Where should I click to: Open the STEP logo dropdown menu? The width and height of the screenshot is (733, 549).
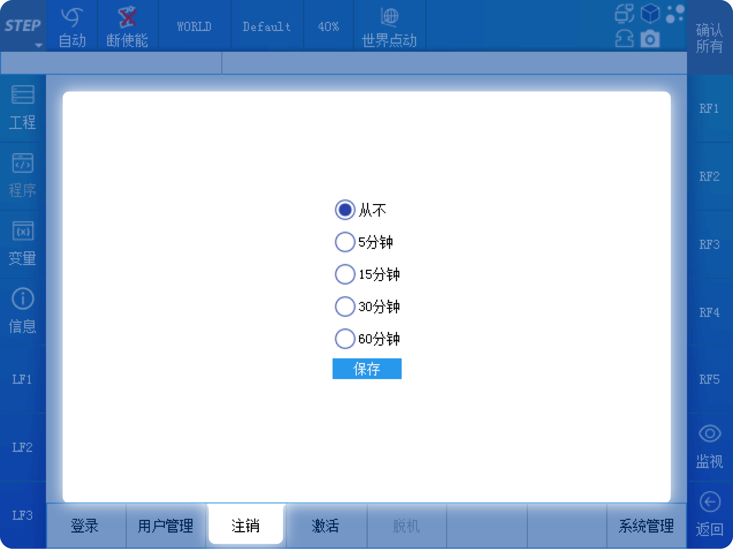(x=23, y=26)
